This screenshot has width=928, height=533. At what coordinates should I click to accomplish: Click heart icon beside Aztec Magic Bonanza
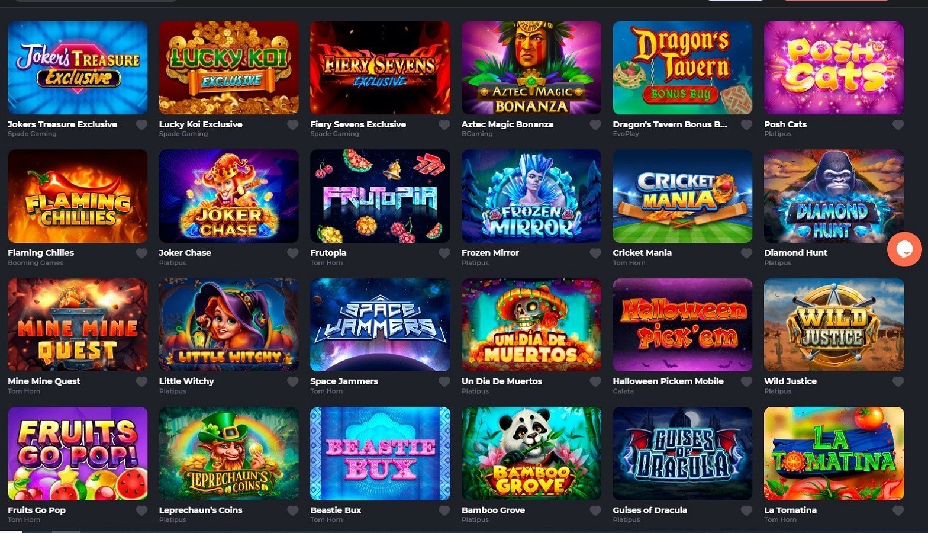pyautogui.click(x=595, y=124)
